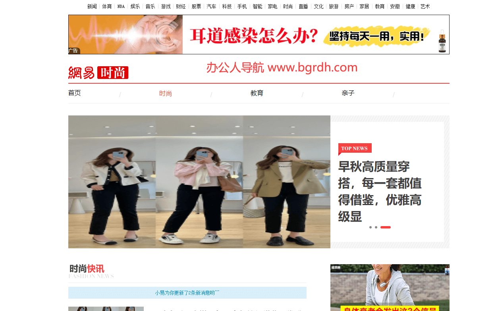496x311 pixels.
Task: Open the 亲子 navigation tab
Action: tap(347, 93)
